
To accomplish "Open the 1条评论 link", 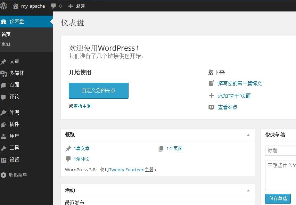I will point(82,159).
